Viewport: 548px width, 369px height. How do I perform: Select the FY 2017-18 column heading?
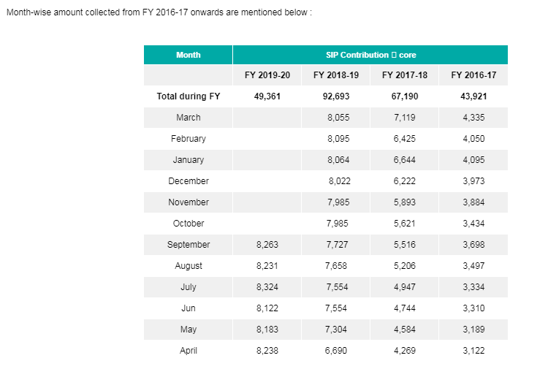[x=405, y=75]
